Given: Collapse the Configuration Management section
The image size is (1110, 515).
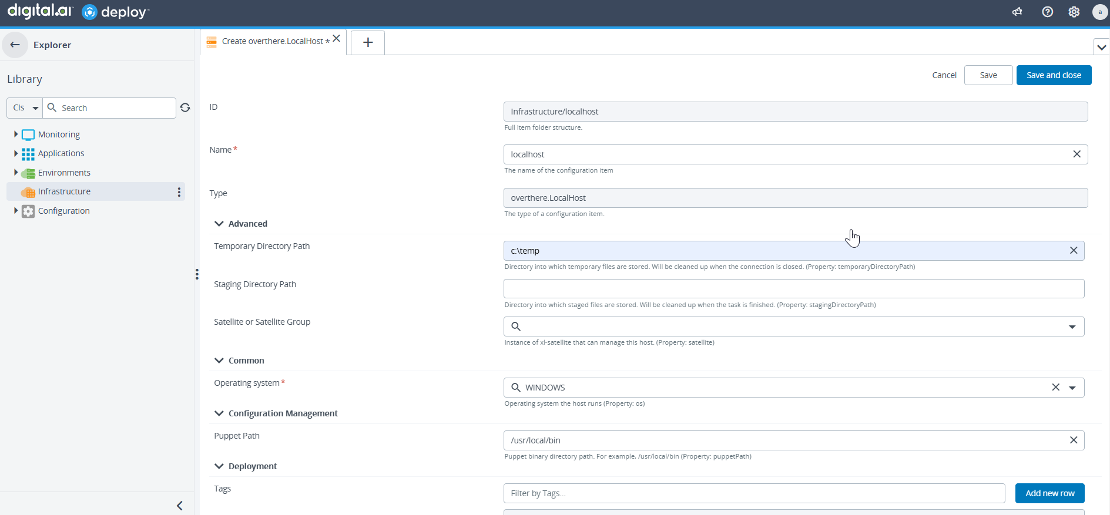Looking at the screenshot, I should tap(219, 413).
